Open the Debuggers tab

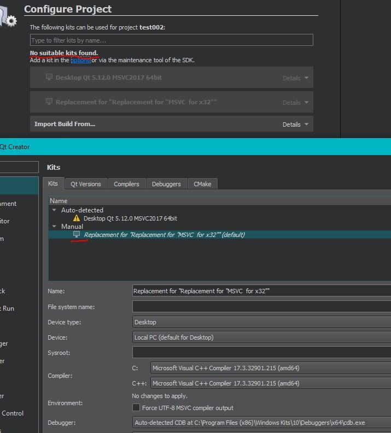[x=166, y=184]
